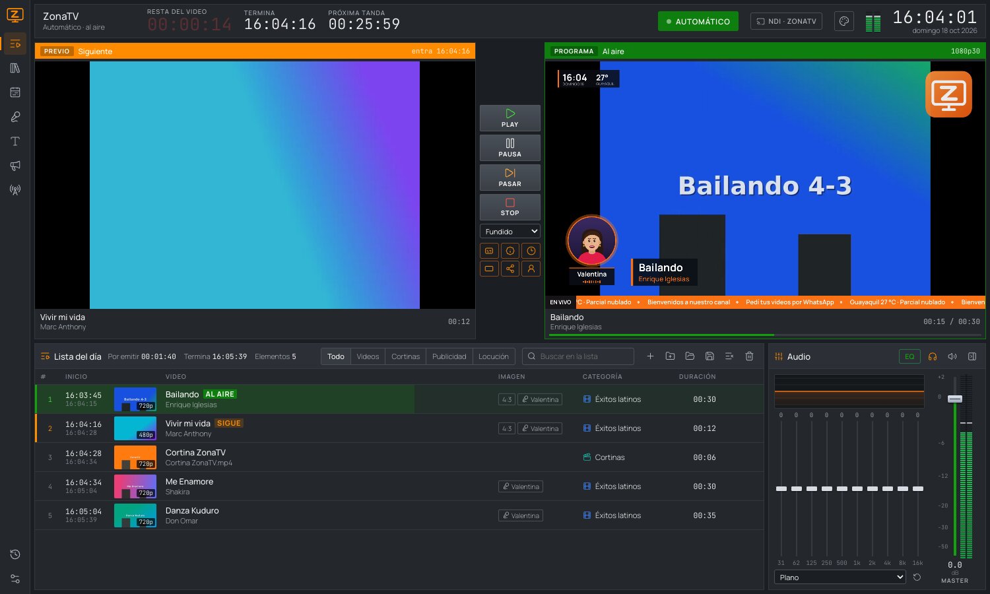The height and width of the screenshot is (594, 990).
Task: Add a new item with the plus icon
Action: (650, 356)
